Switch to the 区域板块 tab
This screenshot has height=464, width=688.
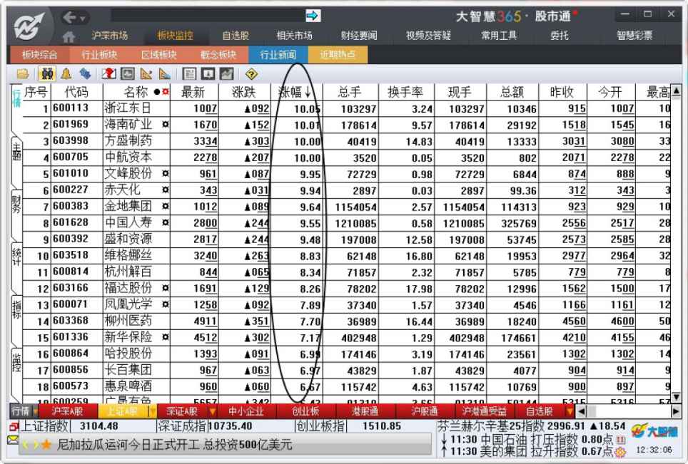tap(159, 55)
